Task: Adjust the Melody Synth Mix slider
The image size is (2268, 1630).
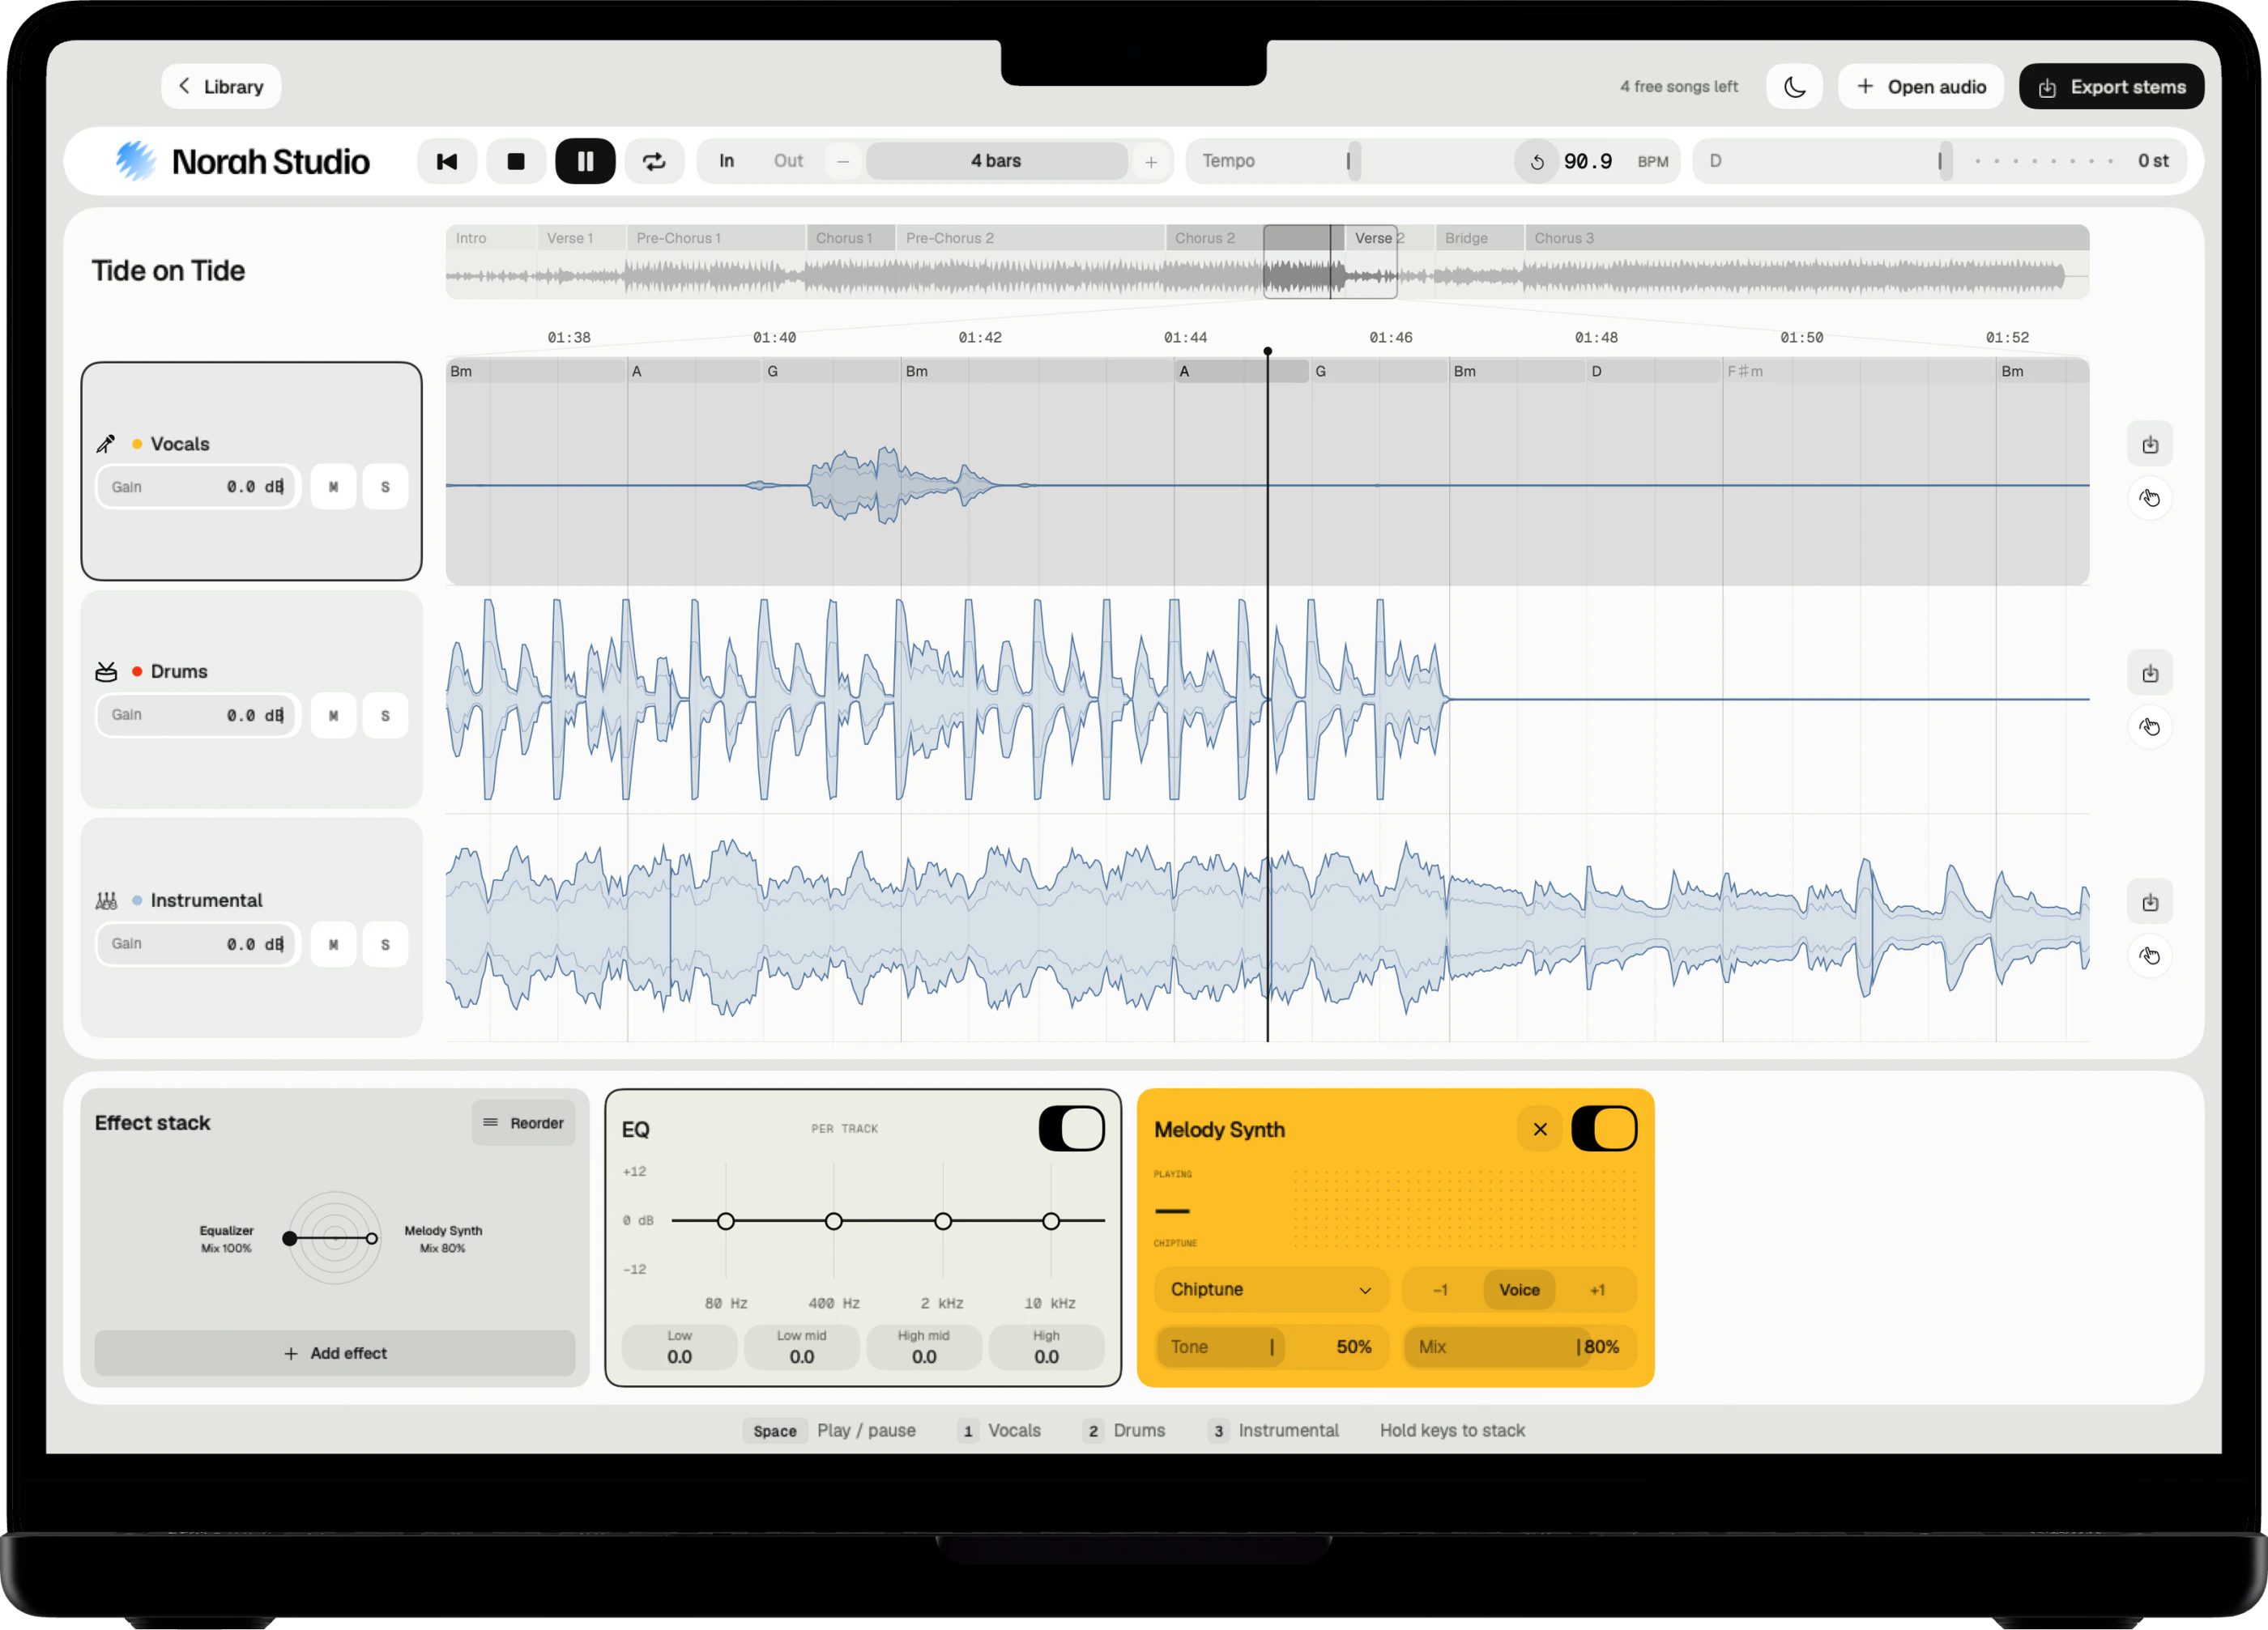Action: point(1519,1347)
